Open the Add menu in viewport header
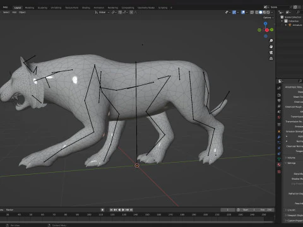Viewport: 303px width, 227px height. tap(15, 13)
